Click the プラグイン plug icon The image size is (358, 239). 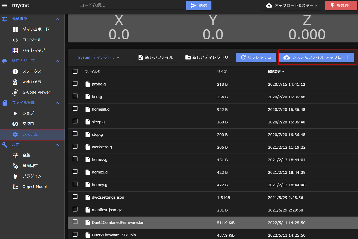15,176
